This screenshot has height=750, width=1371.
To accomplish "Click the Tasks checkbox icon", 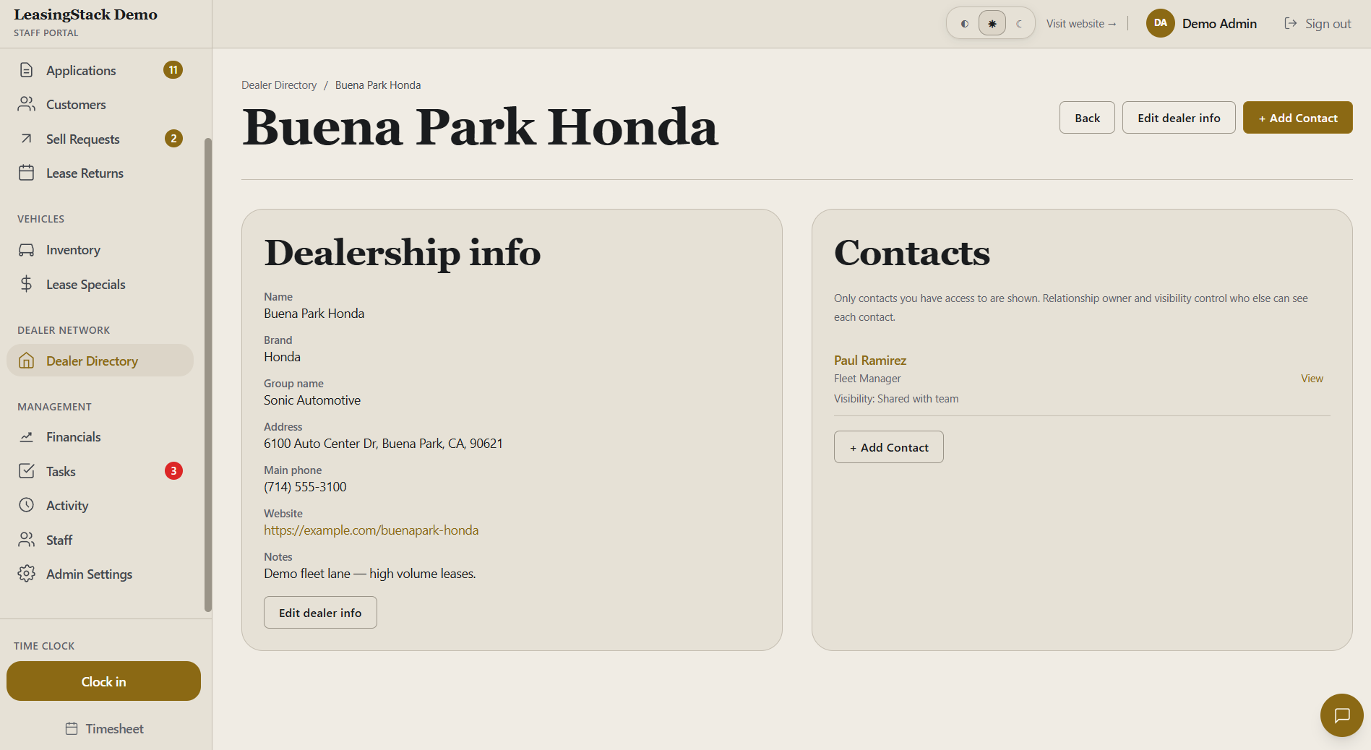I will [27, 471].
